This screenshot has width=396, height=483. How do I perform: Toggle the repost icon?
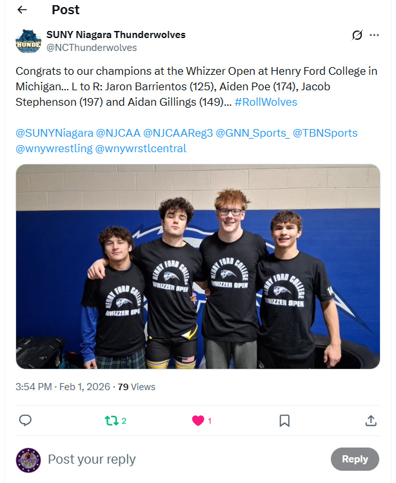point(111,420)
